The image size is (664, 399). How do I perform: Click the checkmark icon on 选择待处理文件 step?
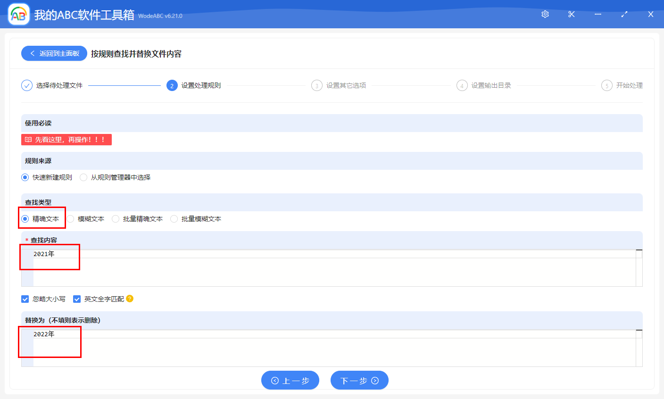[x=26, y=85]
